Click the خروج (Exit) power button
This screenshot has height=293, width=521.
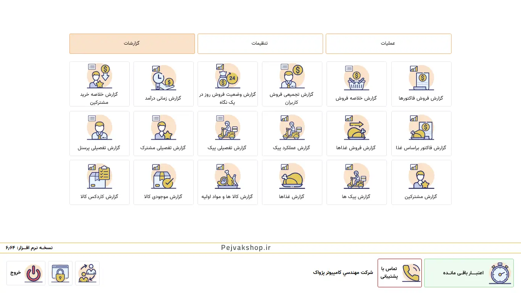(26, 273)
